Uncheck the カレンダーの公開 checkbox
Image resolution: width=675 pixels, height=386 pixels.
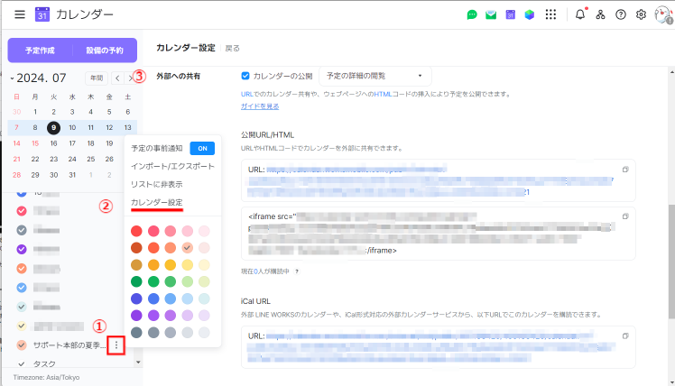245,76
